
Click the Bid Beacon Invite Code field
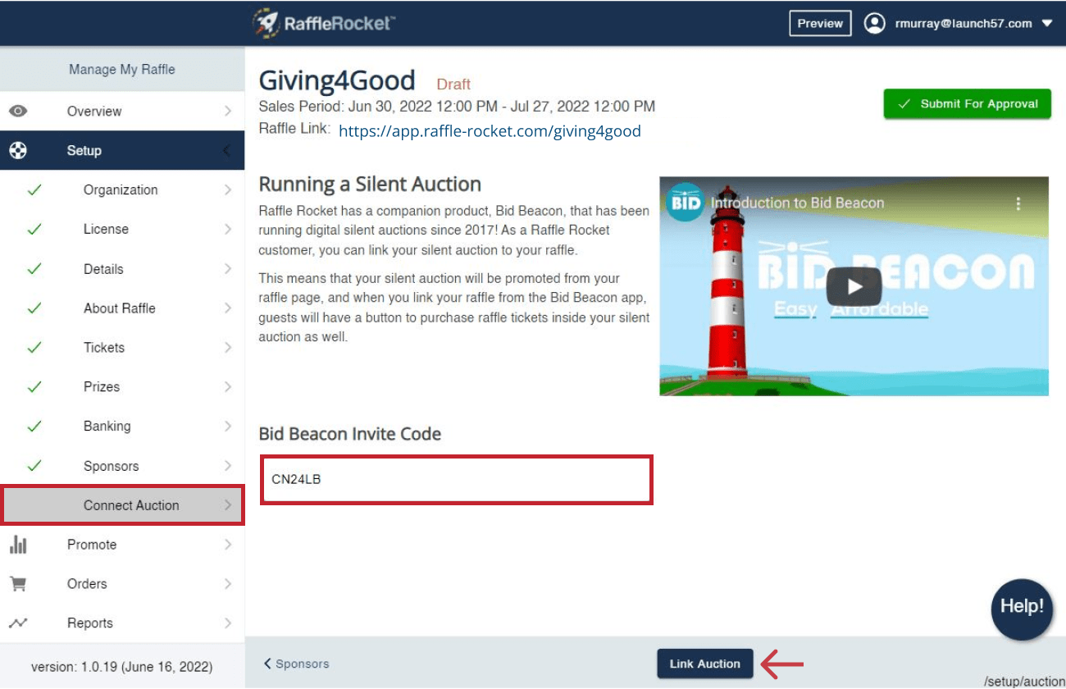coord(457,480)
